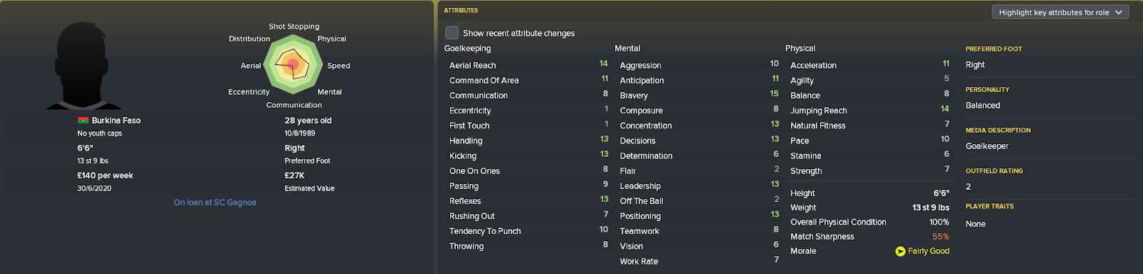Open the On loan at SC Gagnoa link
Viewport: 1143px width, 274px height.
point(215,203)
